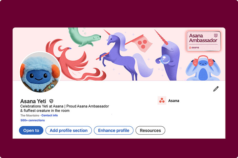Open the Asana Yeti profile photo
This screenshot has width=238, height=158.
40,72
